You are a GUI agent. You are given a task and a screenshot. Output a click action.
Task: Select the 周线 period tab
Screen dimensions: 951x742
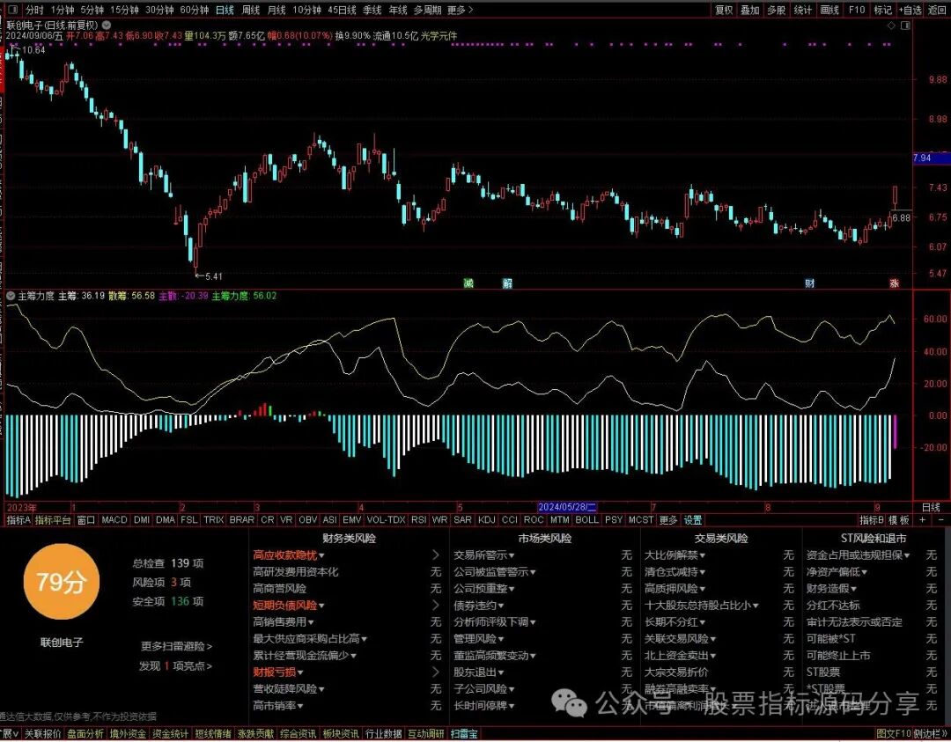[x=251, y=10]
